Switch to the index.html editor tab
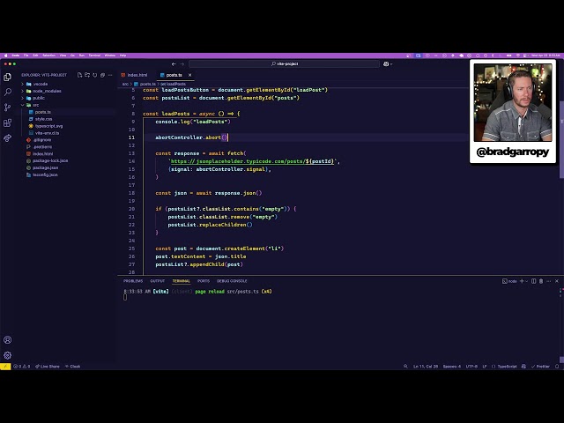The image size is (564, 423). 134,75
